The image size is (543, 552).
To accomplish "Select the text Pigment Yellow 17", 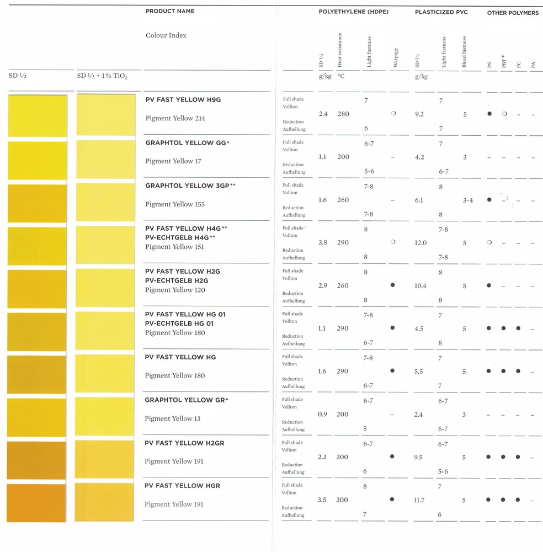I will pos(173,161).
